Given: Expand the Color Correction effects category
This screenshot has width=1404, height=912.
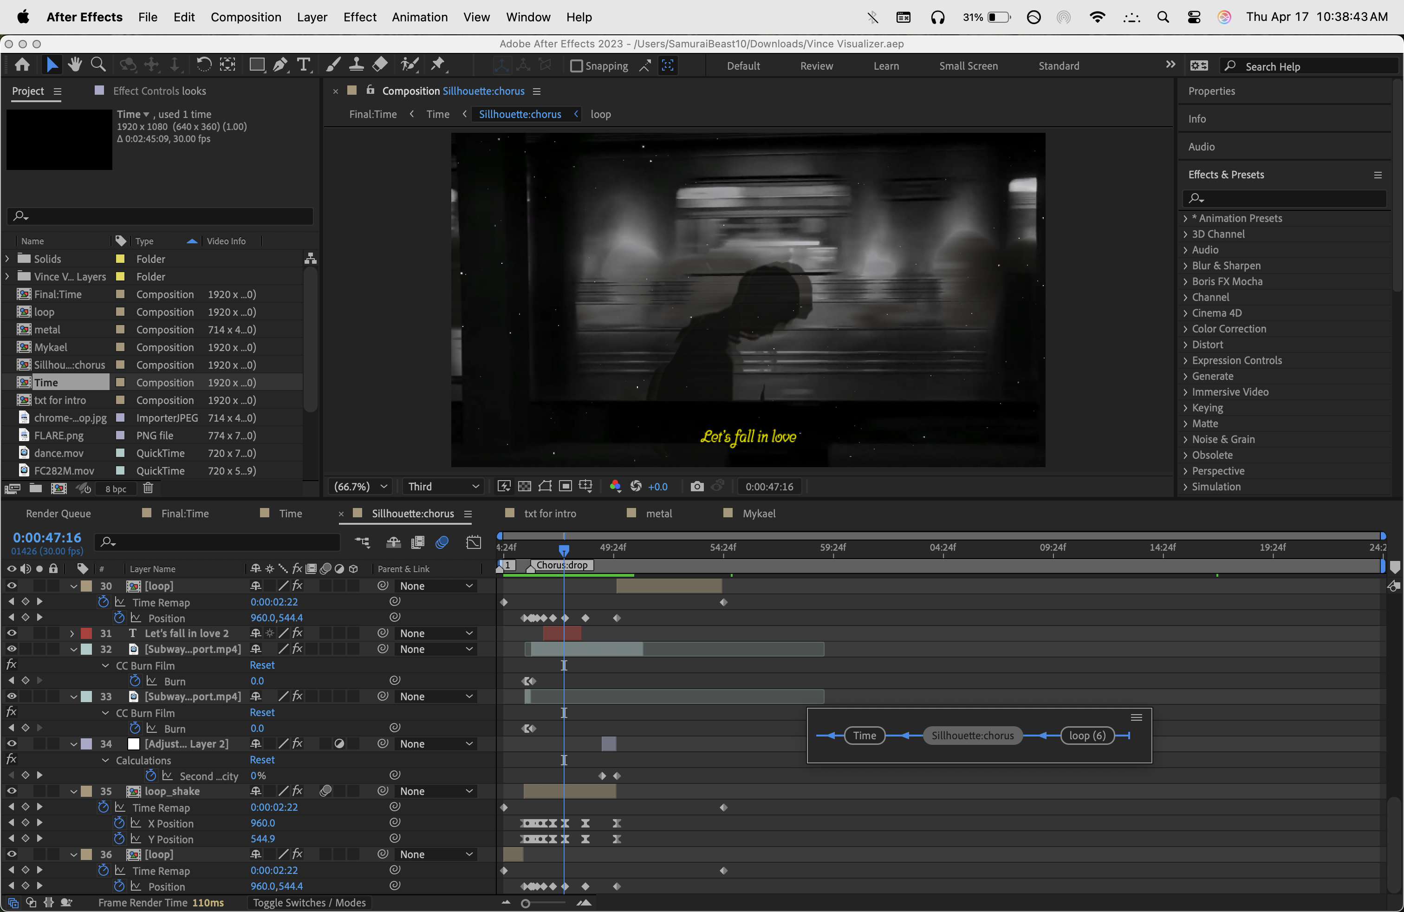Looking at the screenshot, I should click(x=1185, y=329).
